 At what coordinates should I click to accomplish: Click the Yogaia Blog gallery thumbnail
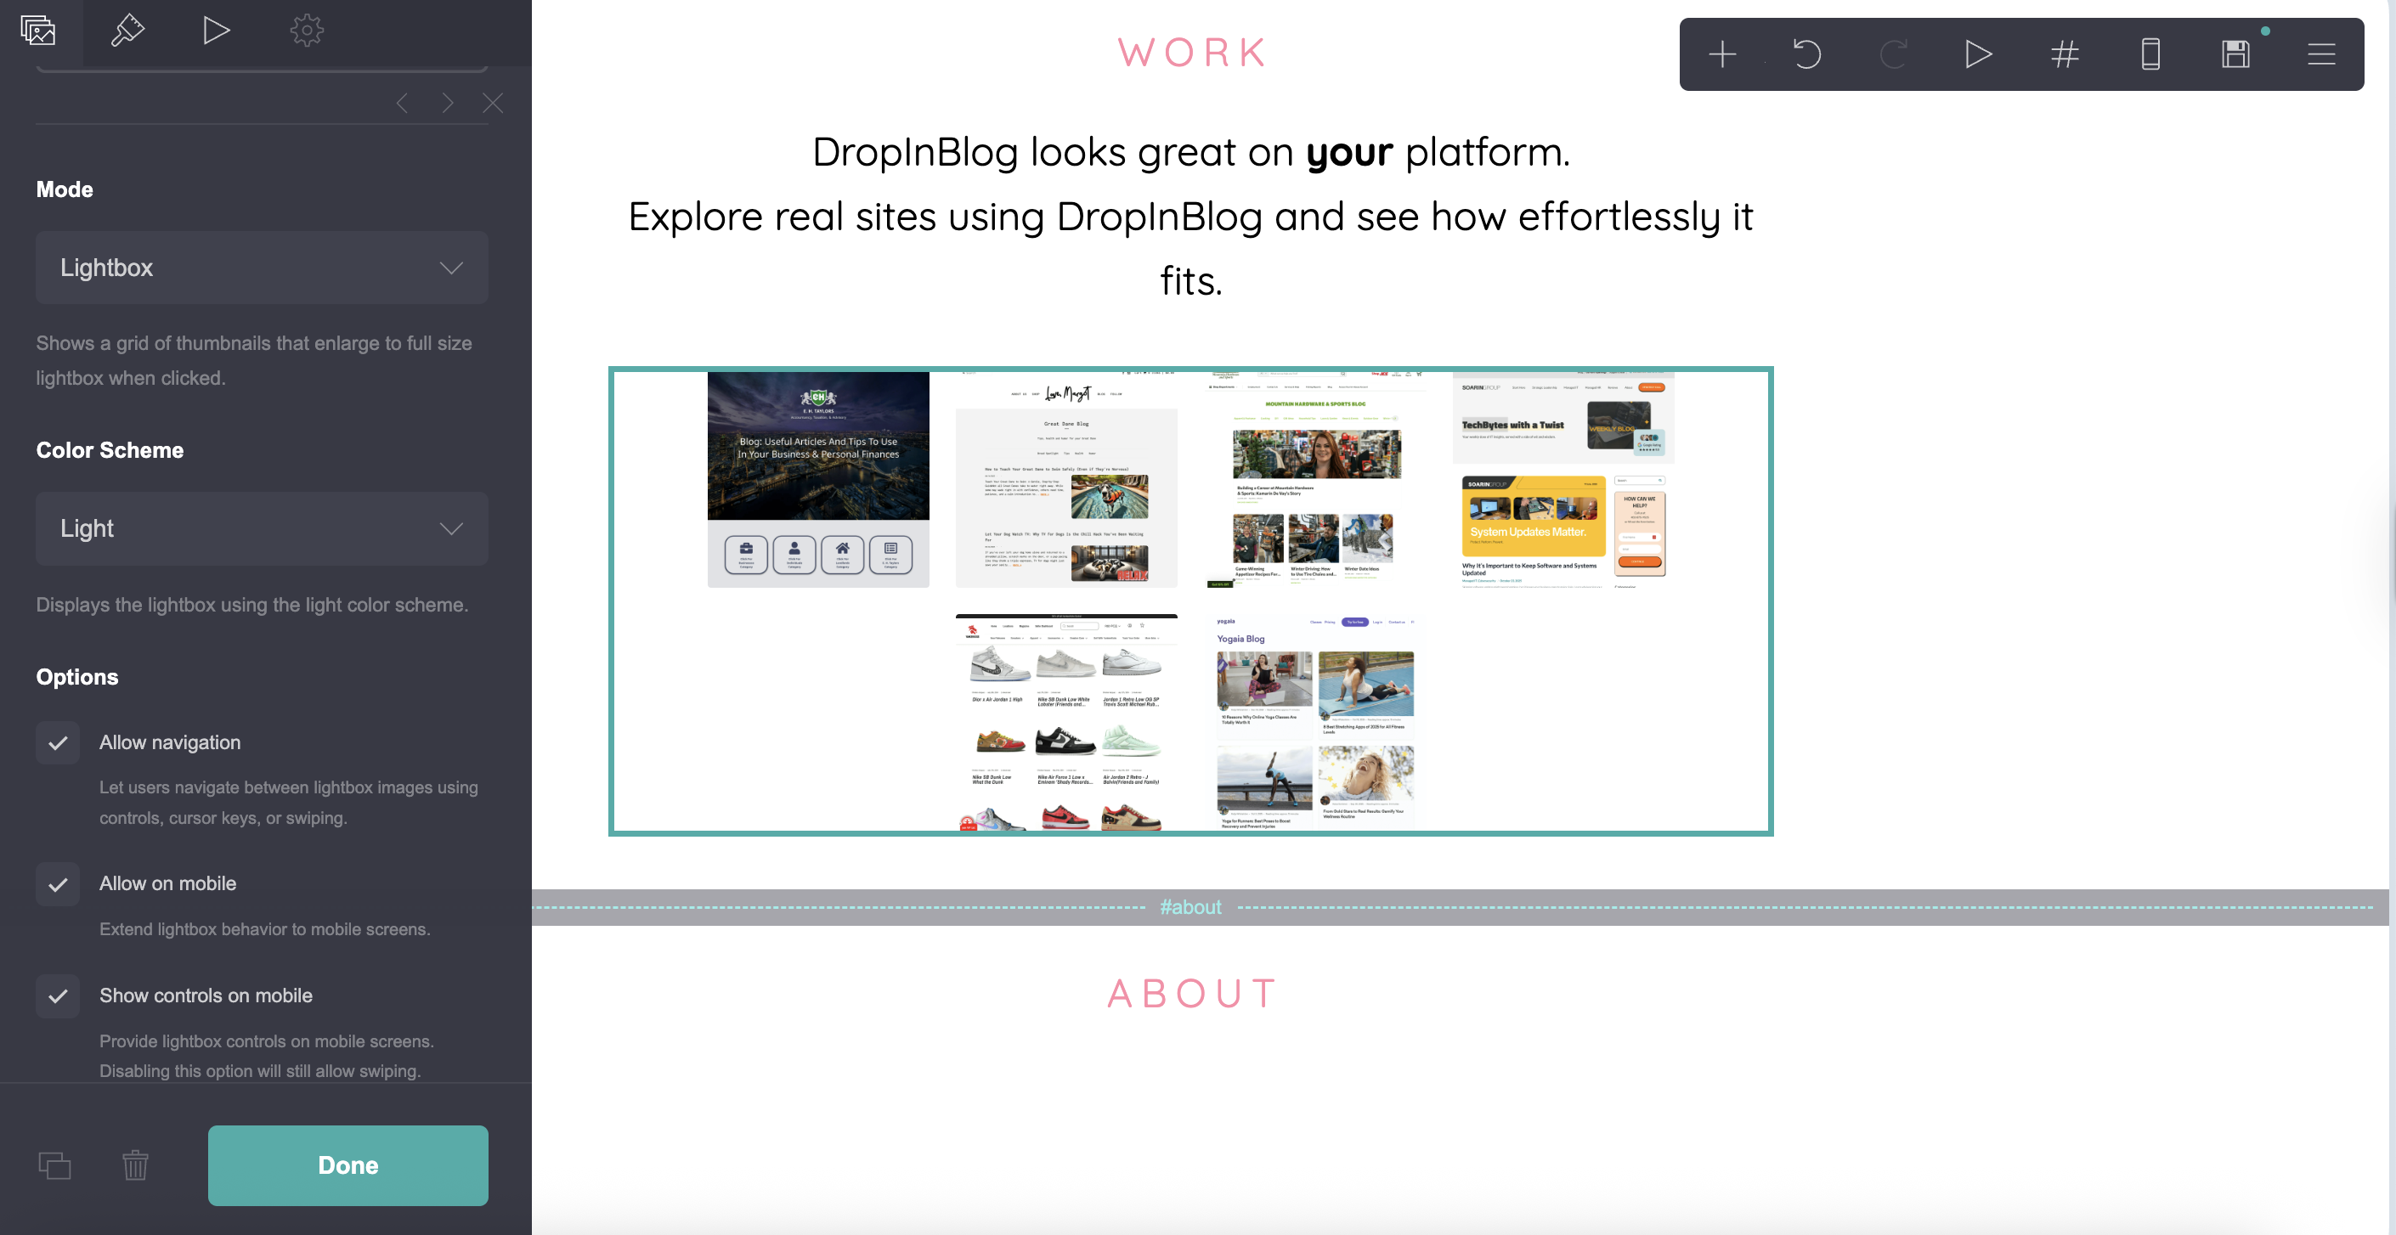[1315, 722]
